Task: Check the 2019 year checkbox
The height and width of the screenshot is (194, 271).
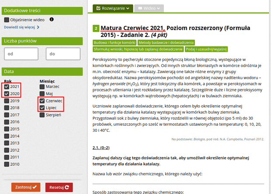Action: click(x=7, y=101)
